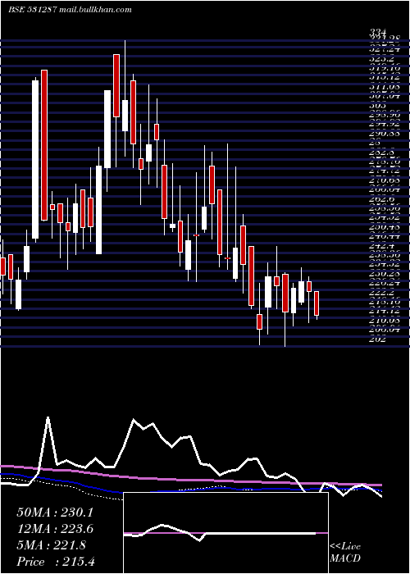410x574 pixels.
Task: Select the 50MA : 230.1 readout
Action: coord(55,512)
